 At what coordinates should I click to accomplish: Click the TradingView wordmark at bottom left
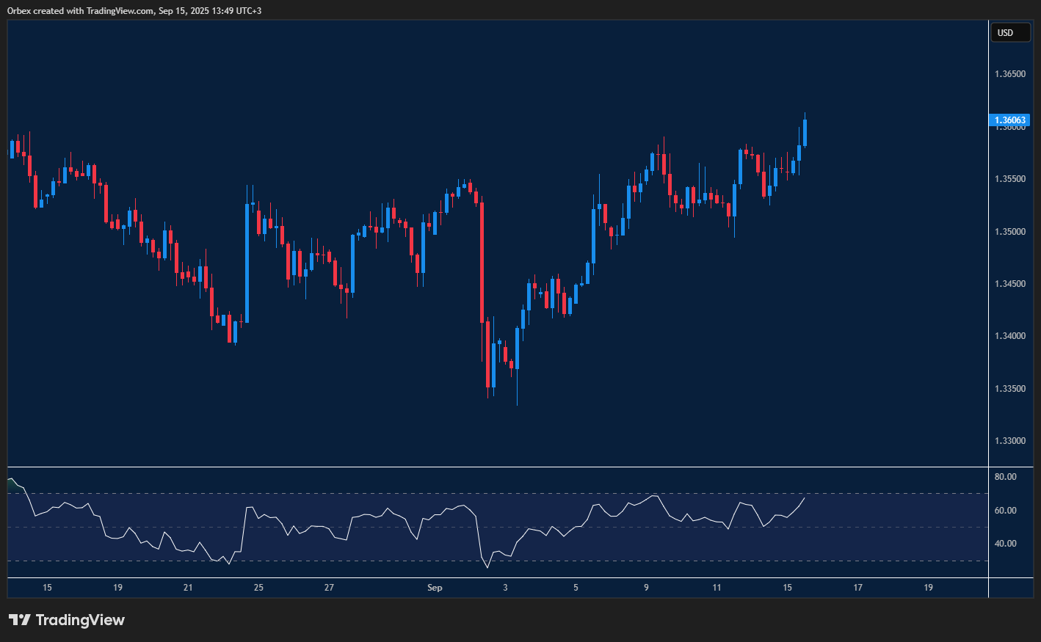81,620
